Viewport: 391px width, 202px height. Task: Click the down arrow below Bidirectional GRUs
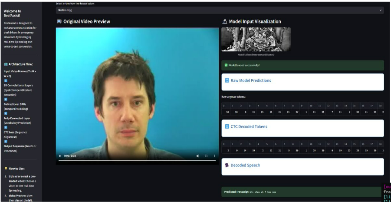click(6, 113)
